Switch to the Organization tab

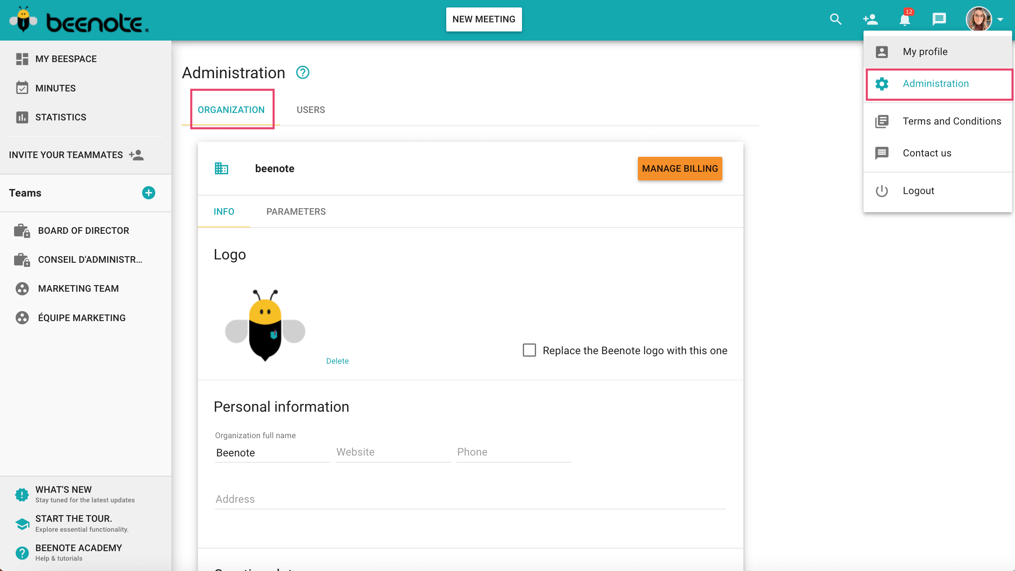pyautogui.click(x=231, y=110)
